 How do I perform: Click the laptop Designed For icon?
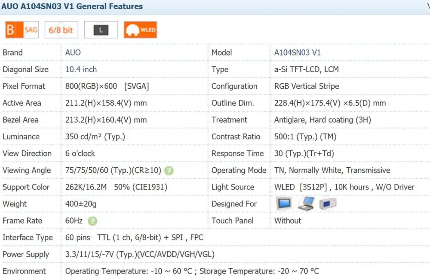pyautogui.click(x=306, y=203)
